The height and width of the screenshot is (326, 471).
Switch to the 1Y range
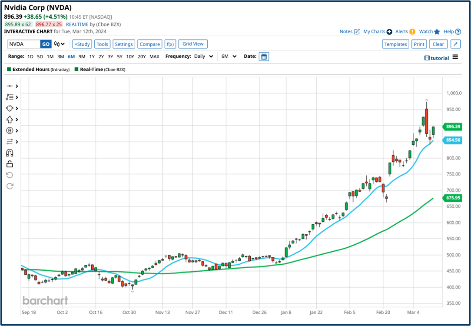91,56
